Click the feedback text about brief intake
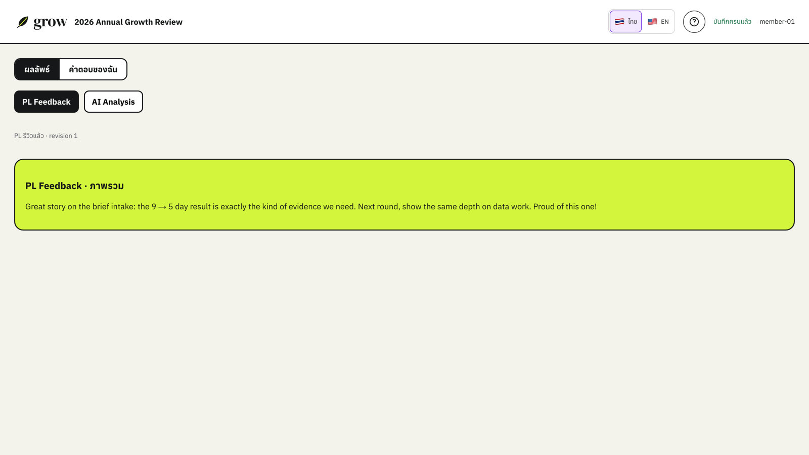Viewport: 809px width, 455px height. (x=311, y=206)
